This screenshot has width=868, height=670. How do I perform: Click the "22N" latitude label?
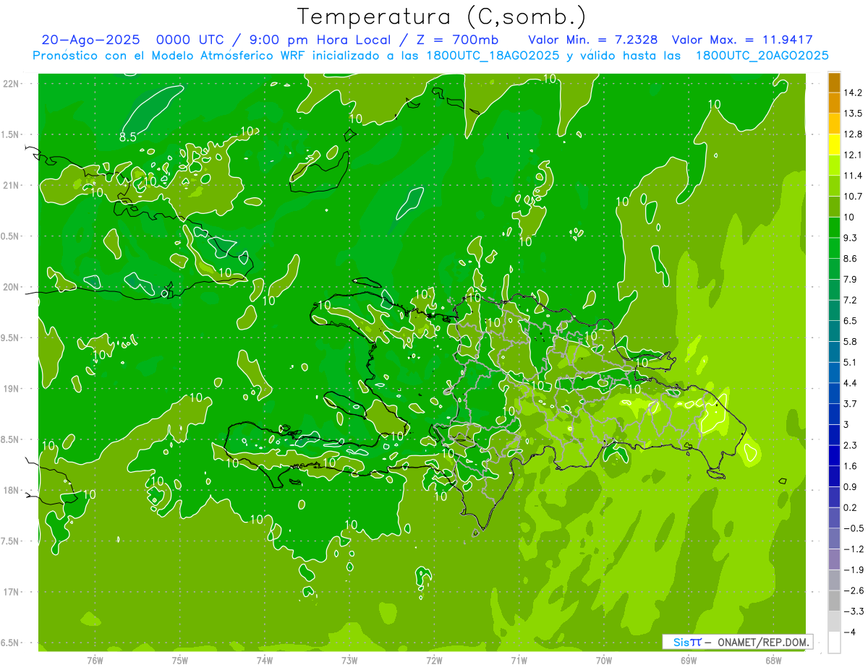pyautogui.click(x=11, y=84)
